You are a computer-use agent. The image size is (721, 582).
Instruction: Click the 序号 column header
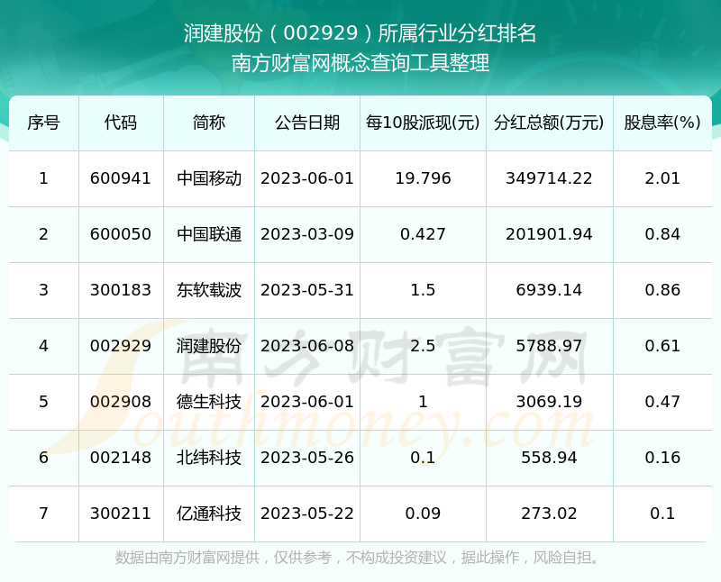click(x=43, y=123)
